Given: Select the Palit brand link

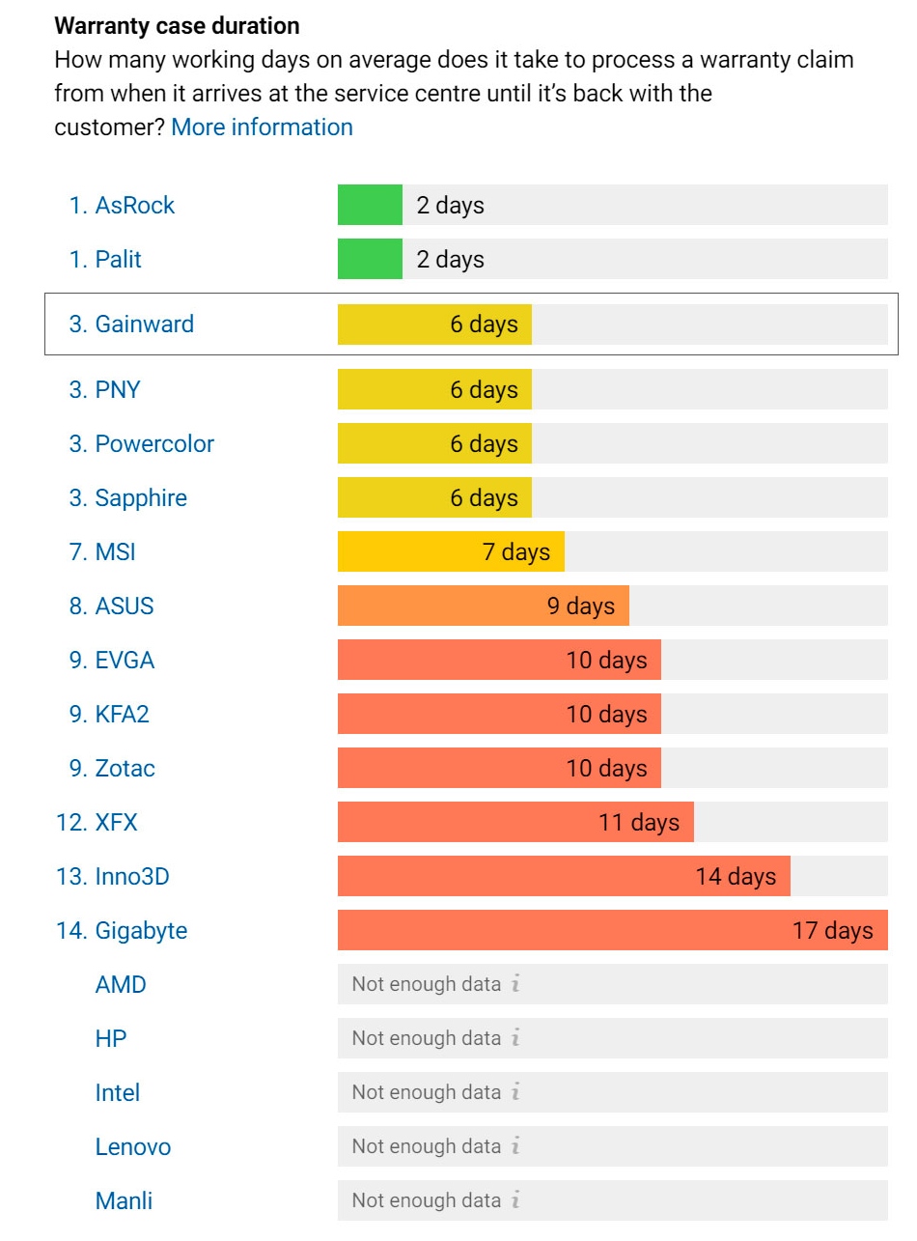Looking at the screenshot, I should 118,260.
